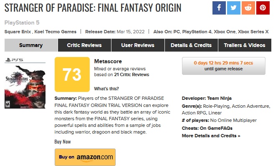278x166 pixels.
Task: Select the Summary tab
Action: (x=31, y=45)
